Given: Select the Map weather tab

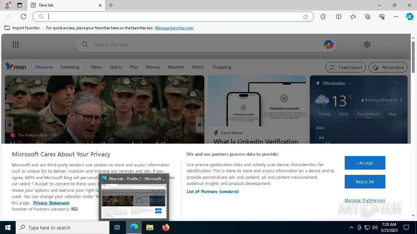Looking at the screenshot, I should click(393, 114).
